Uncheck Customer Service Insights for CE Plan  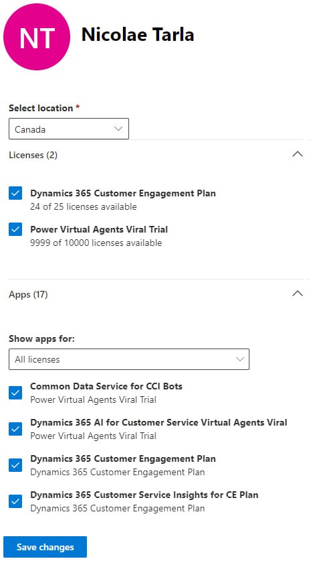click(15, 501)
